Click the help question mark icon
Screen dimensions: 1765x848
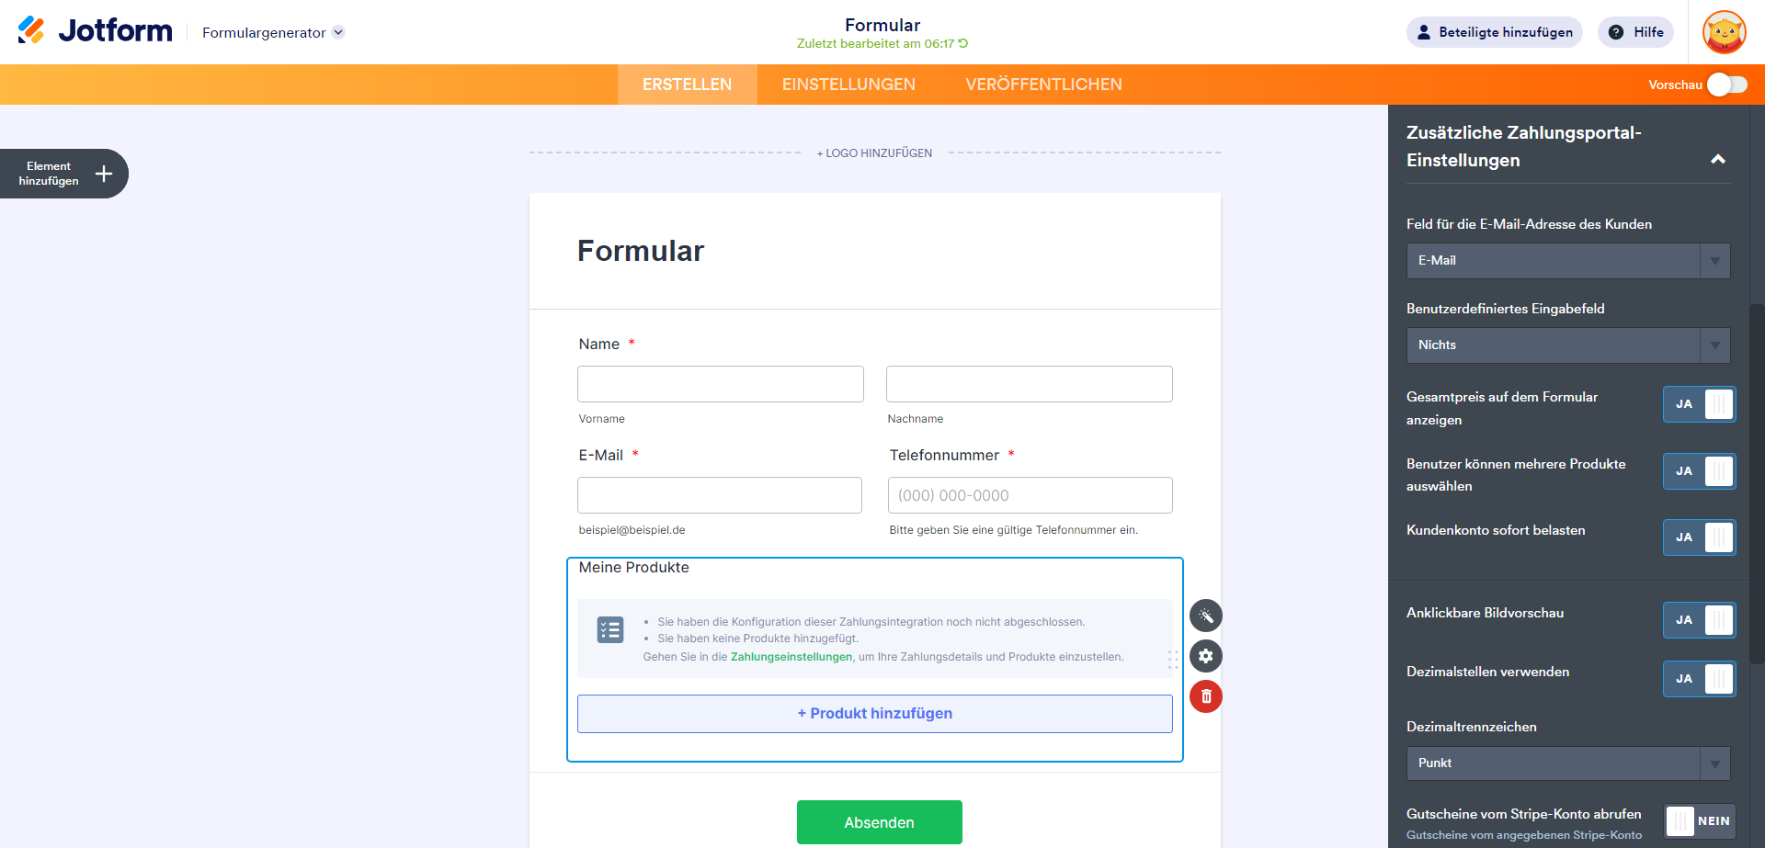(1616, 32)
